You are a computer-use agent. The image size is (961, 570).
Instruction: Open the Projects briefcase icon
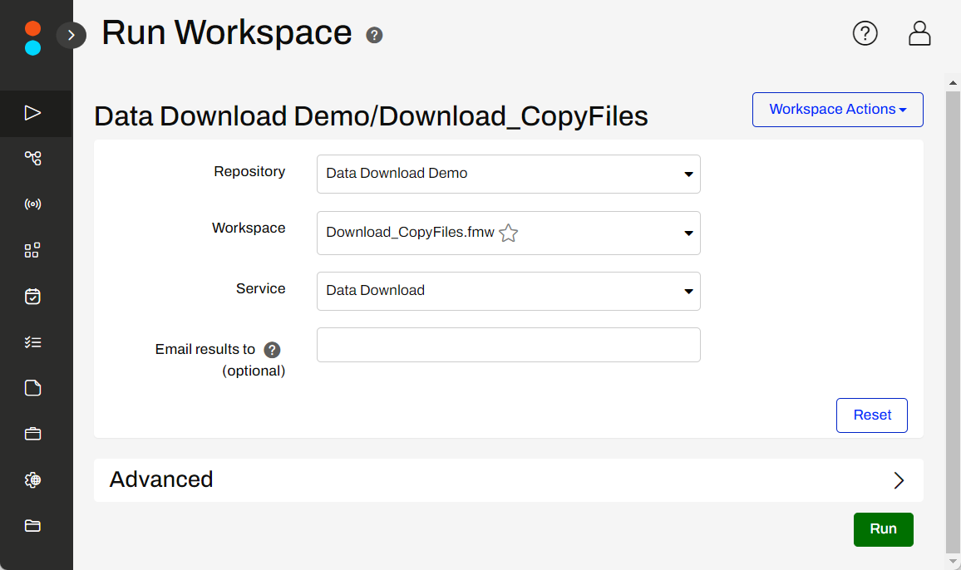[x=32, y=433]
